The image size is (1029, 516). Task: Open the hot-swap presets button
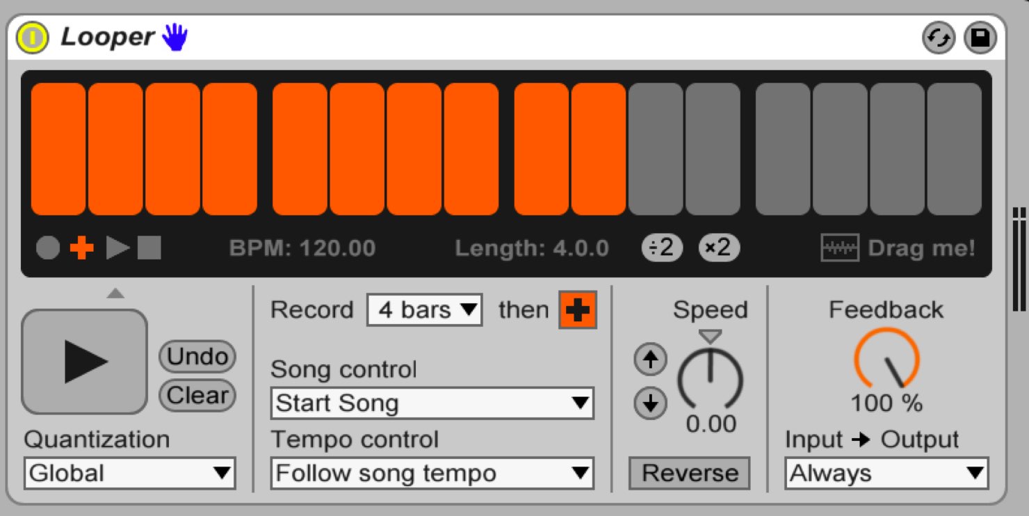click(938, 38)
